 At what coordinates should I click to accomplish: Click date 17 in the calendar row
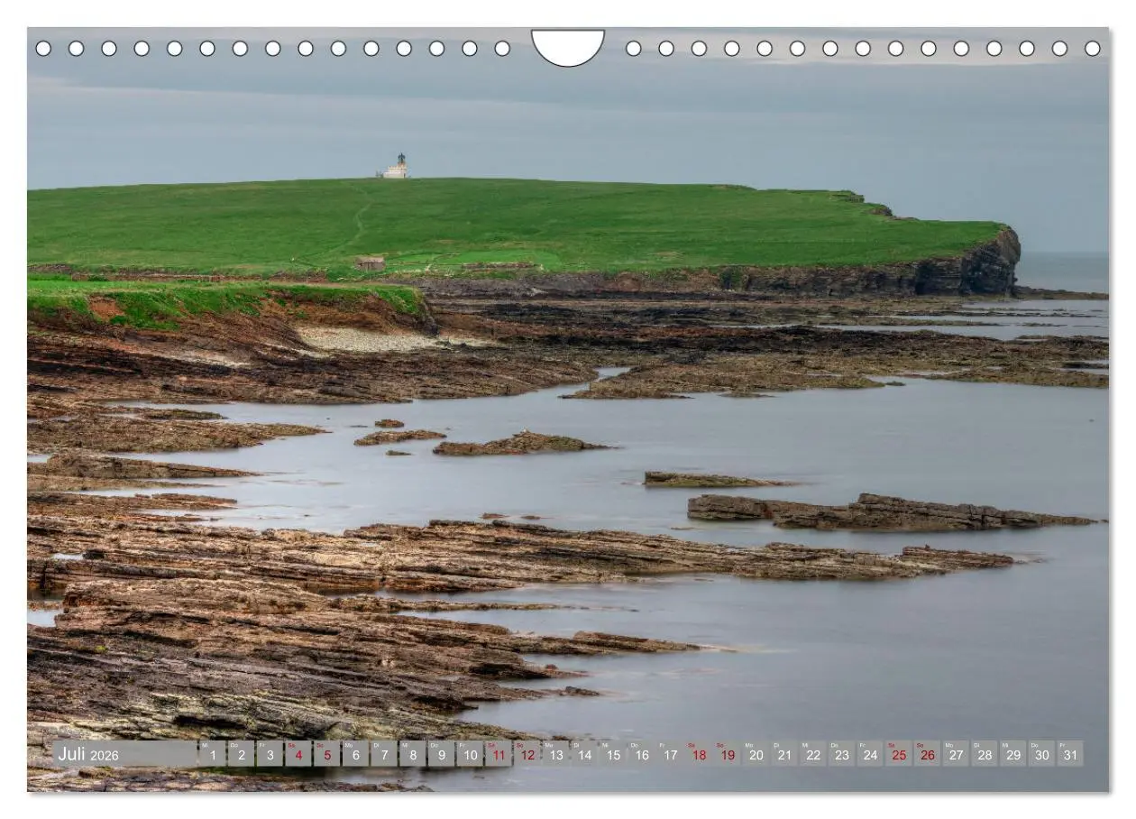pos(670,754)
